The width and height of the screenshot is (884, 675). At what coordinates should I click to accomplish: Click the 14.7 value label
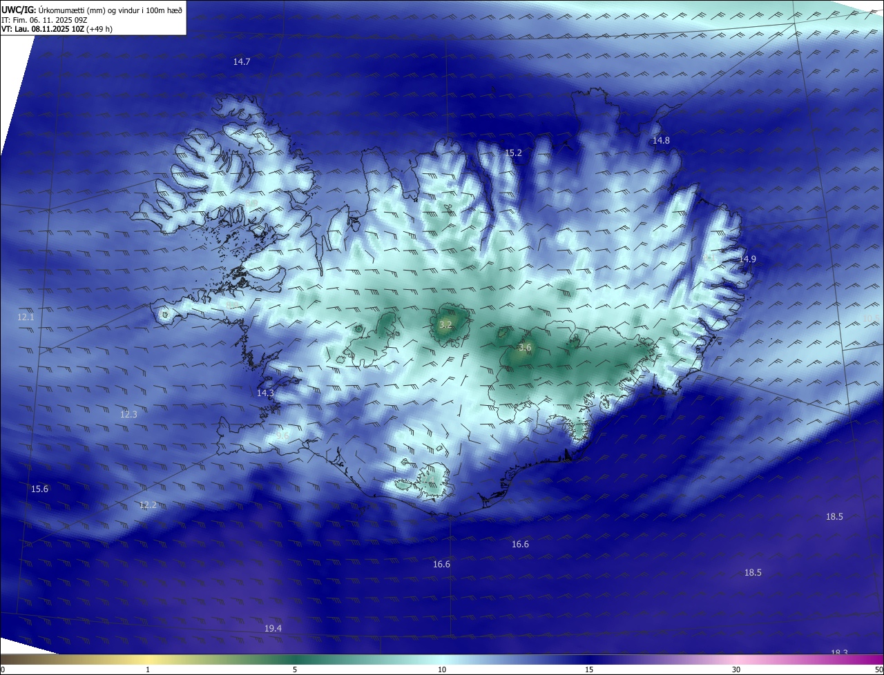242,62
